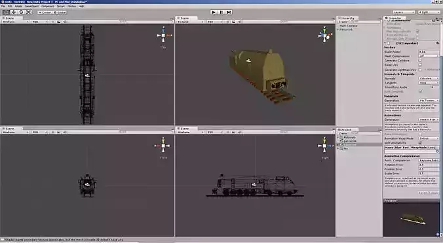Image resolution: width=443 pixels, height=243 pixels.
Task: Select the Hand view tool
Action: click(6, 12)
